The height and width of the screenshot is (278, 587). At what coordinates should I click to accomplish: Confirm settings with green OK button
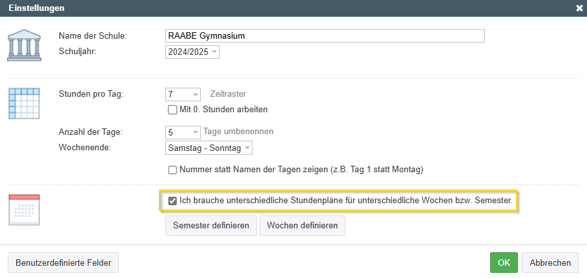504,263
